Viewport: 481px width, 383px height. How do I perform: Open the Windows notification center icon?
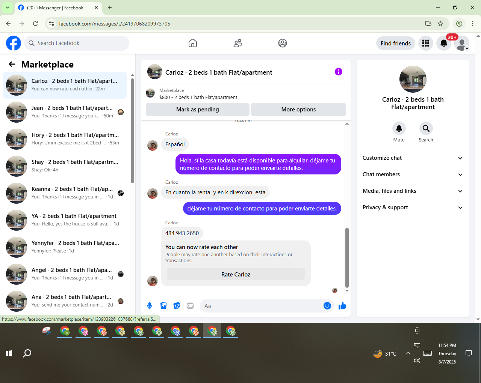pyautogui.click(x=469, y=353)
